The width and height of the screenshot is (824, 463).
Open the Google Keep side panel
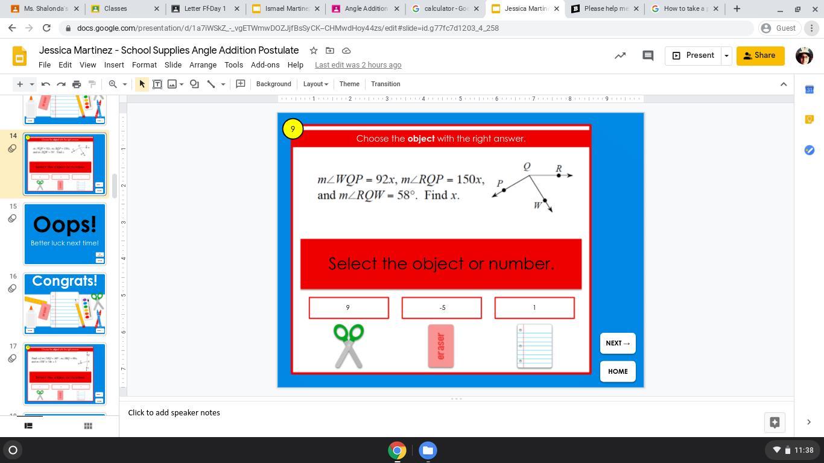(x=810, y=119)
